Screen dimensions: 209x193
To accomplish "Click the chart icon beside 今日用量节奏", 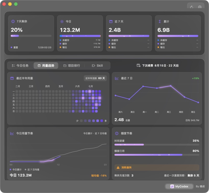I will [x=12, y=133].
